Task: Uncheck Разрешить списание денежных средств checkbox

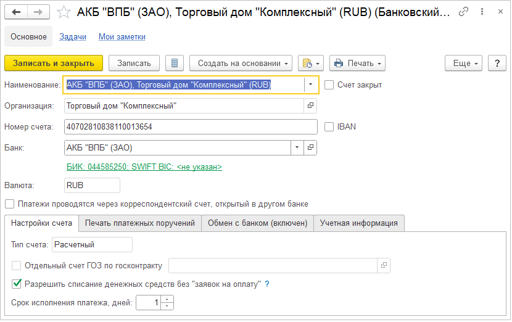Action: [17, 284]
